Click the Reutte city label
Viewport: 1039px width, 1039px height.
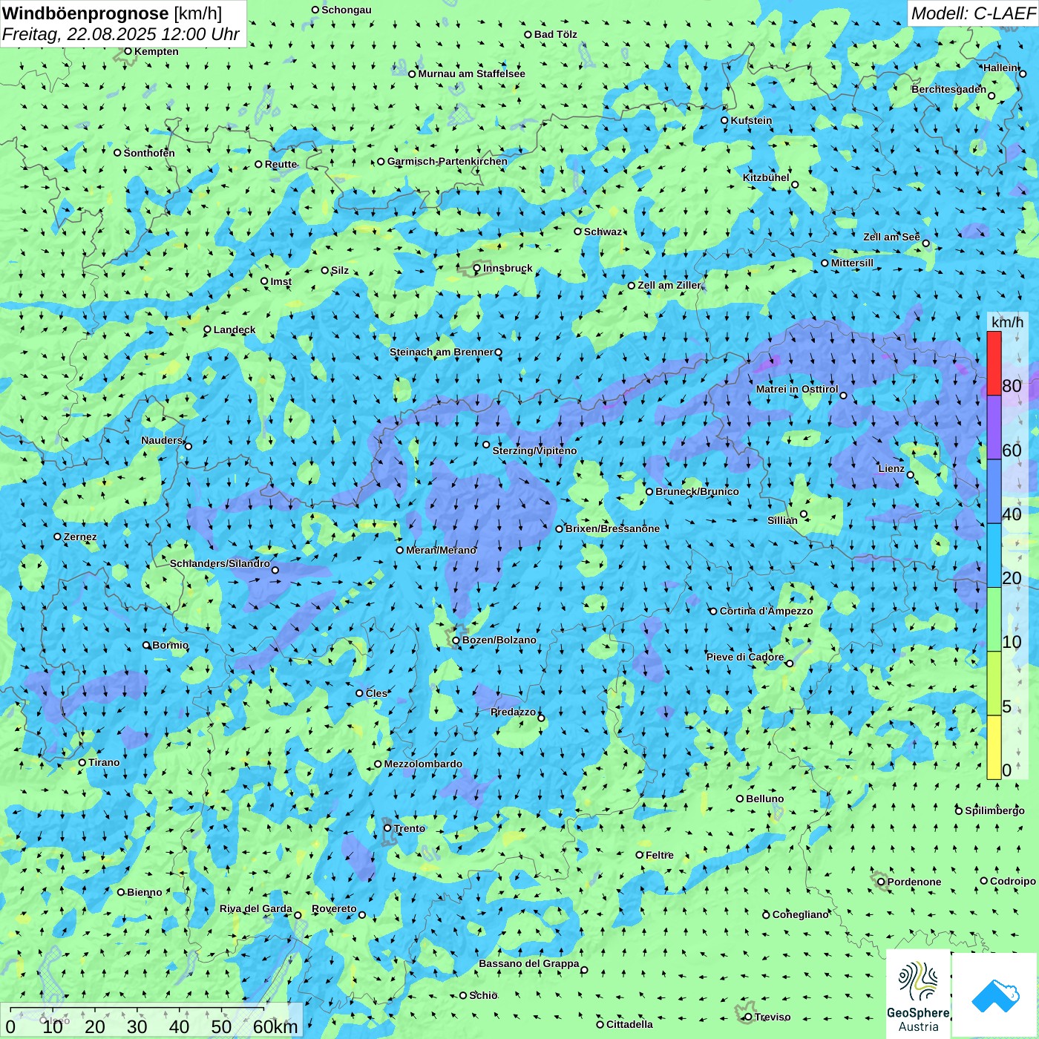pyautogui.click(x=281, y=164)
